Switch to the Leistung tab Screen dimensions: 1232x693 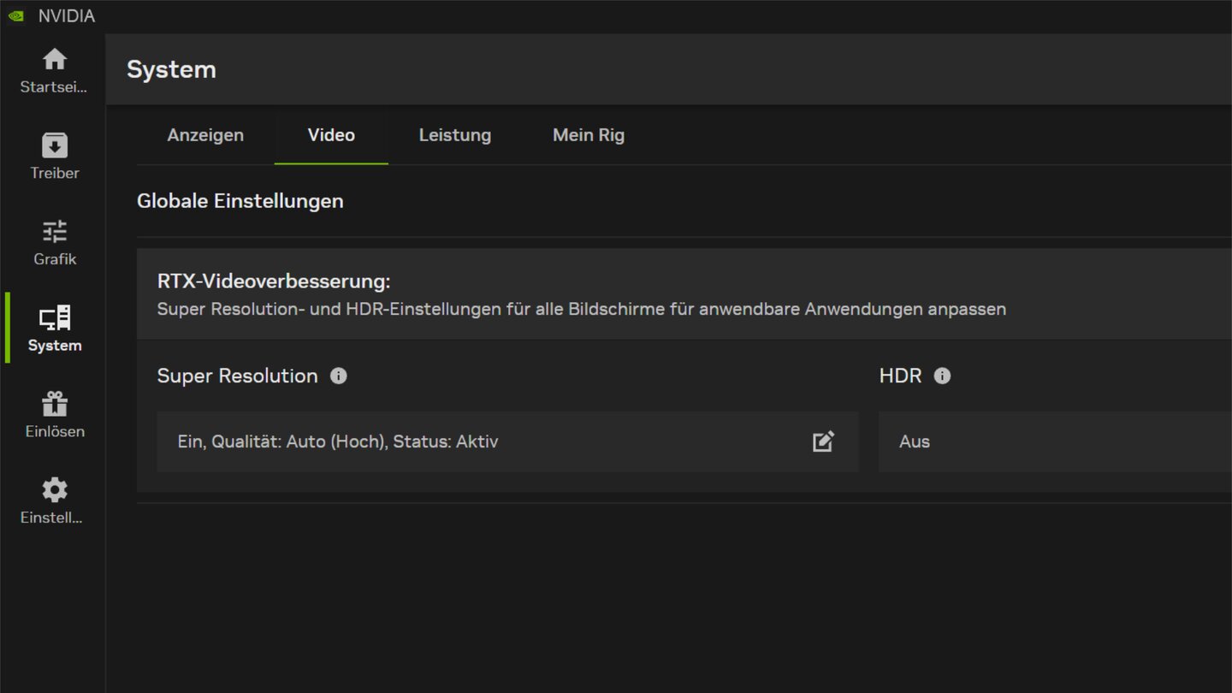tap(454, 135)
